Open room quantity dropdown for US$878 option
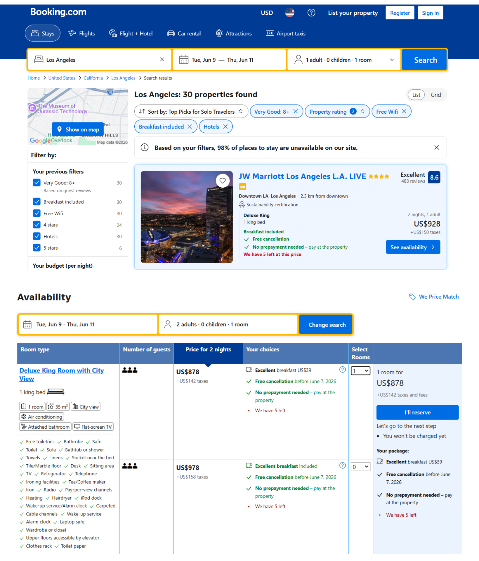 coord(360,371)
